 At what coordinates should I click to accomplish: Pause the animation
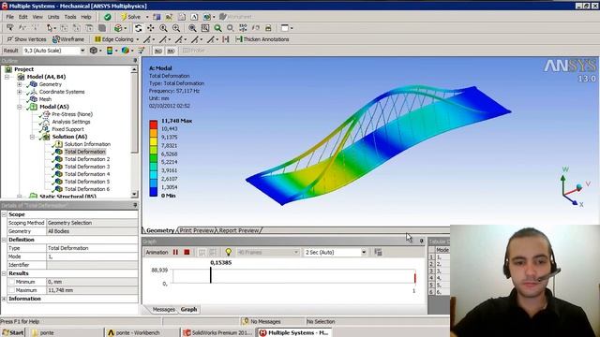tap(175, 252)
